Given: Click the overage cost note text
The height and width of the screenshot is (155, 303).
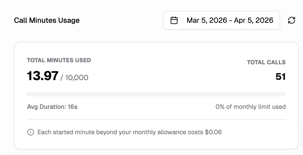Looking at the screenshot, I should (x=129, y=132).
